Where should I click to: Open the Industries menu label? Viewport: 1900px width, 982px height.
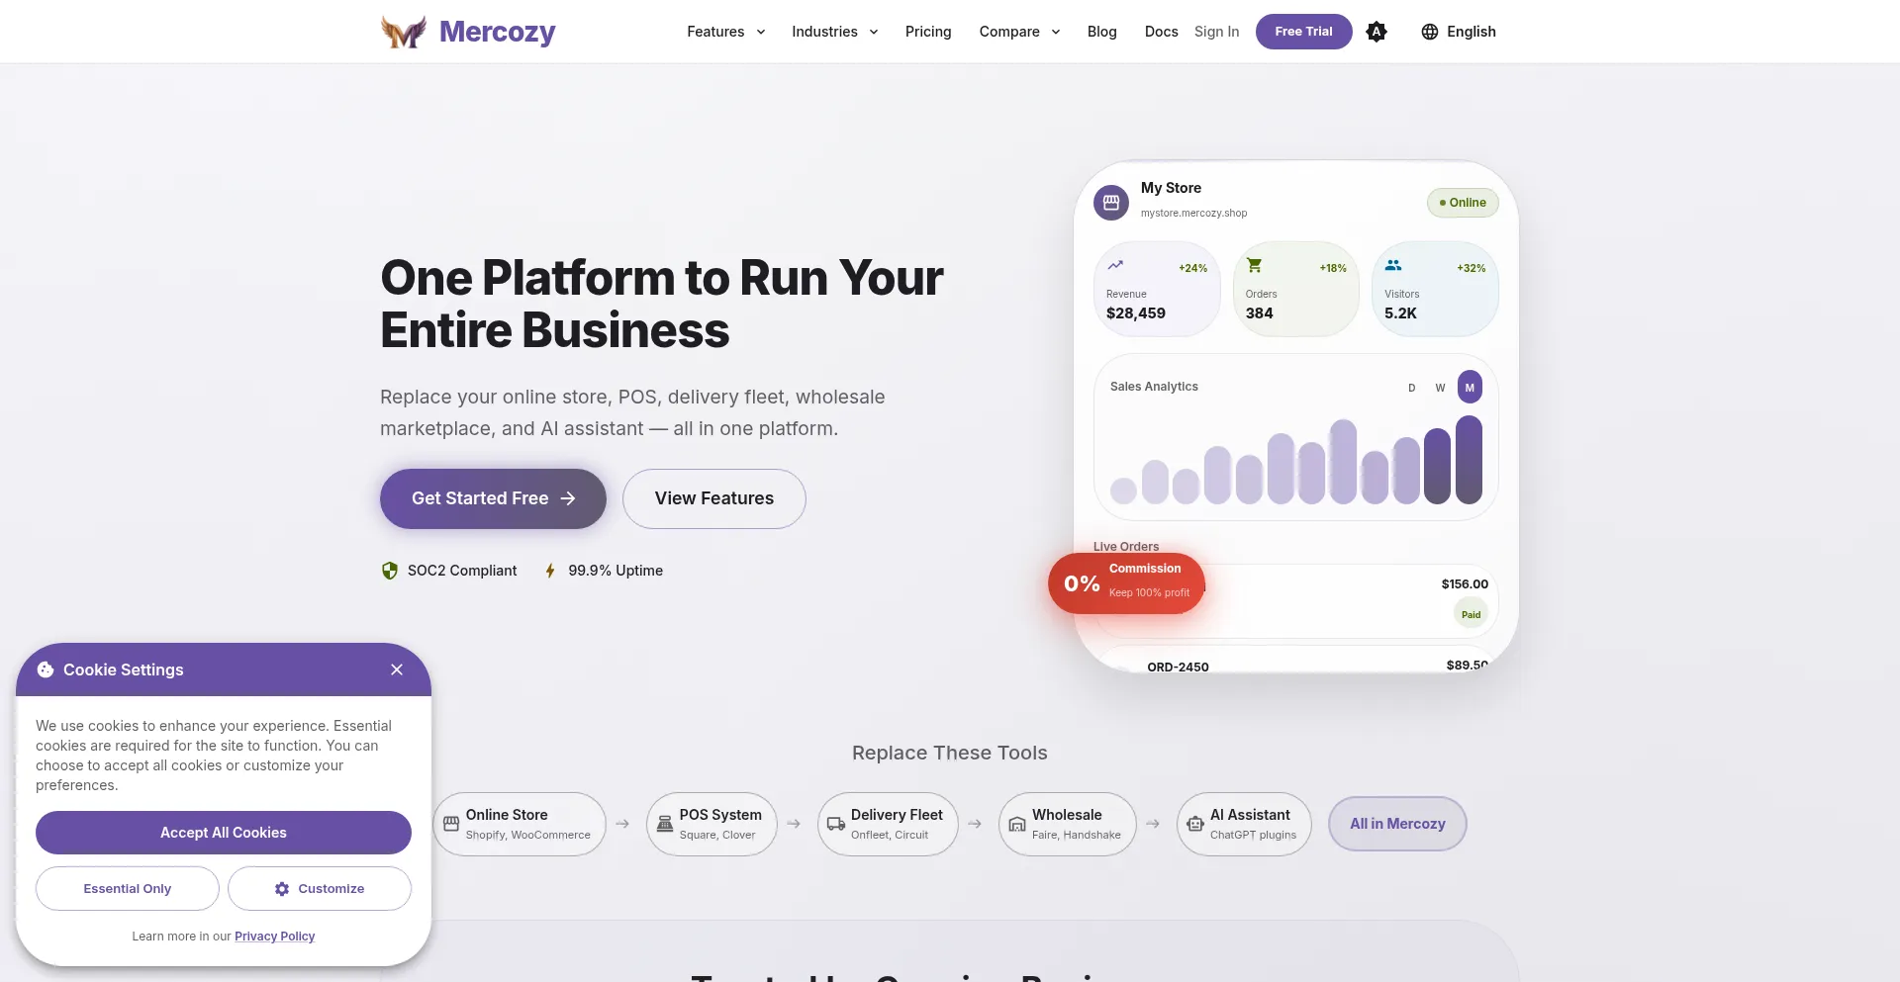coord(824,32)
